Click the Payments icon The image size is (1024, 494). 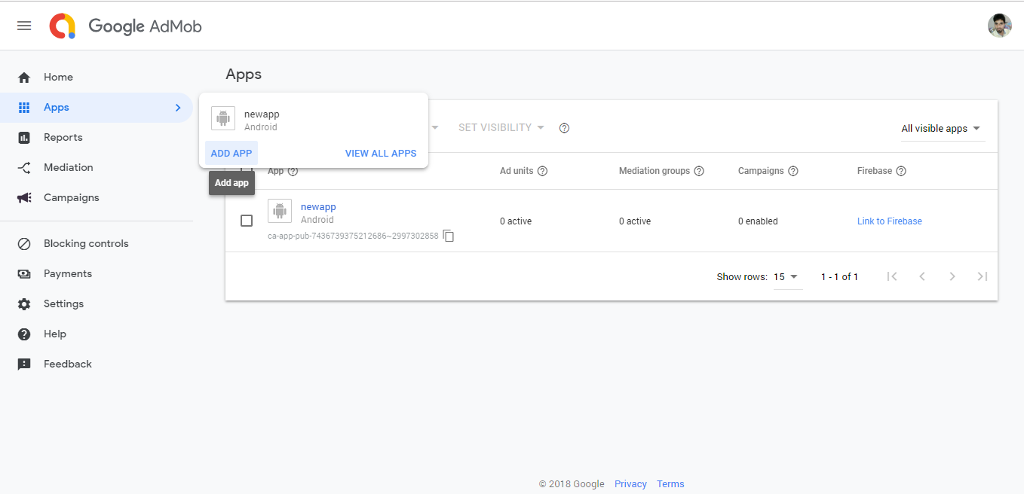(x=24, y=274)
